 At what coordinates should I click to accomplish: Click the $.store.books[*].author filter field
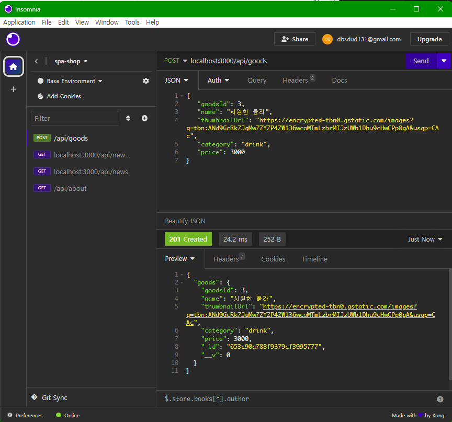pos(297,398)
